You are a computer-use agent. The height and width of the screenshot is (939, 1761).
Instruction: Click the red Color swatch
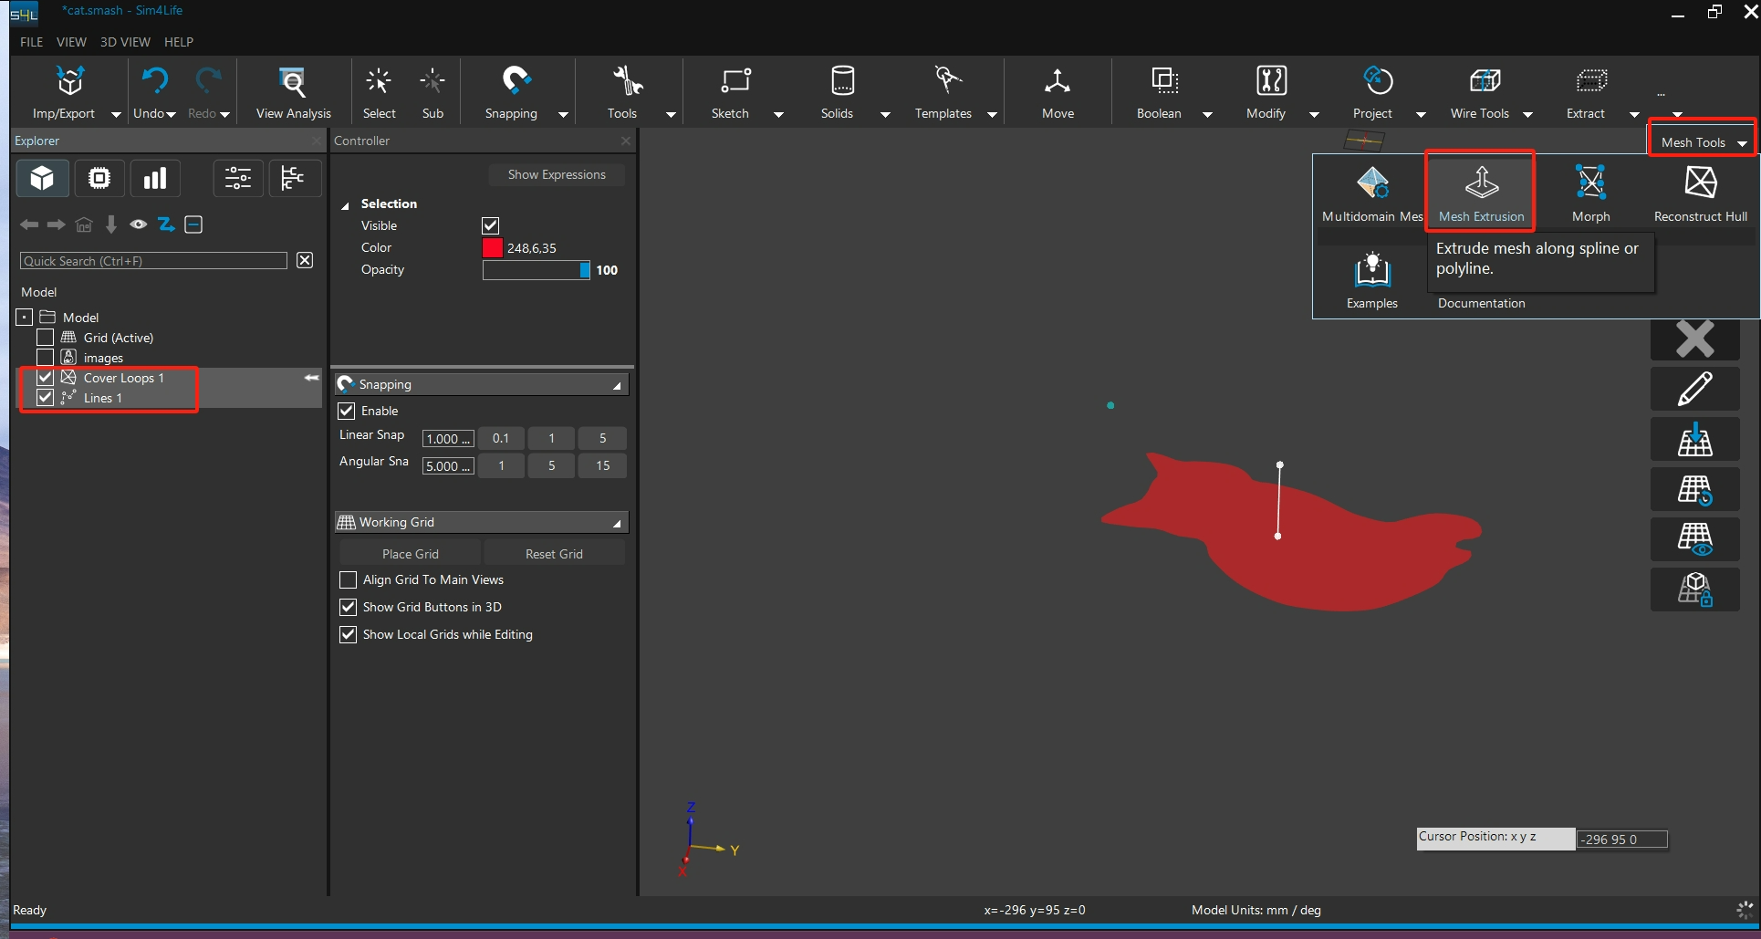(493, 248)
